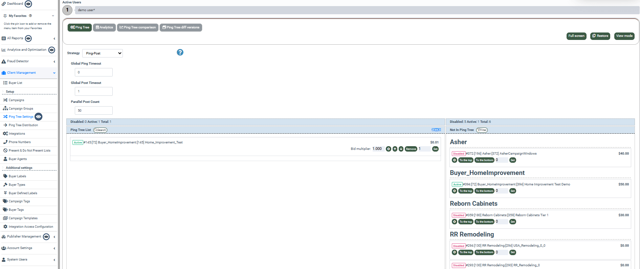
Task: Click Set for Home Improvement Test Demo
Action: tap(513, 191)
